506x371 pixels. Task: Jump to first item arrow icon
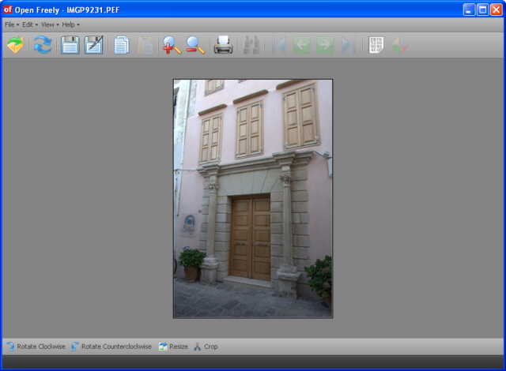(279, 45)
